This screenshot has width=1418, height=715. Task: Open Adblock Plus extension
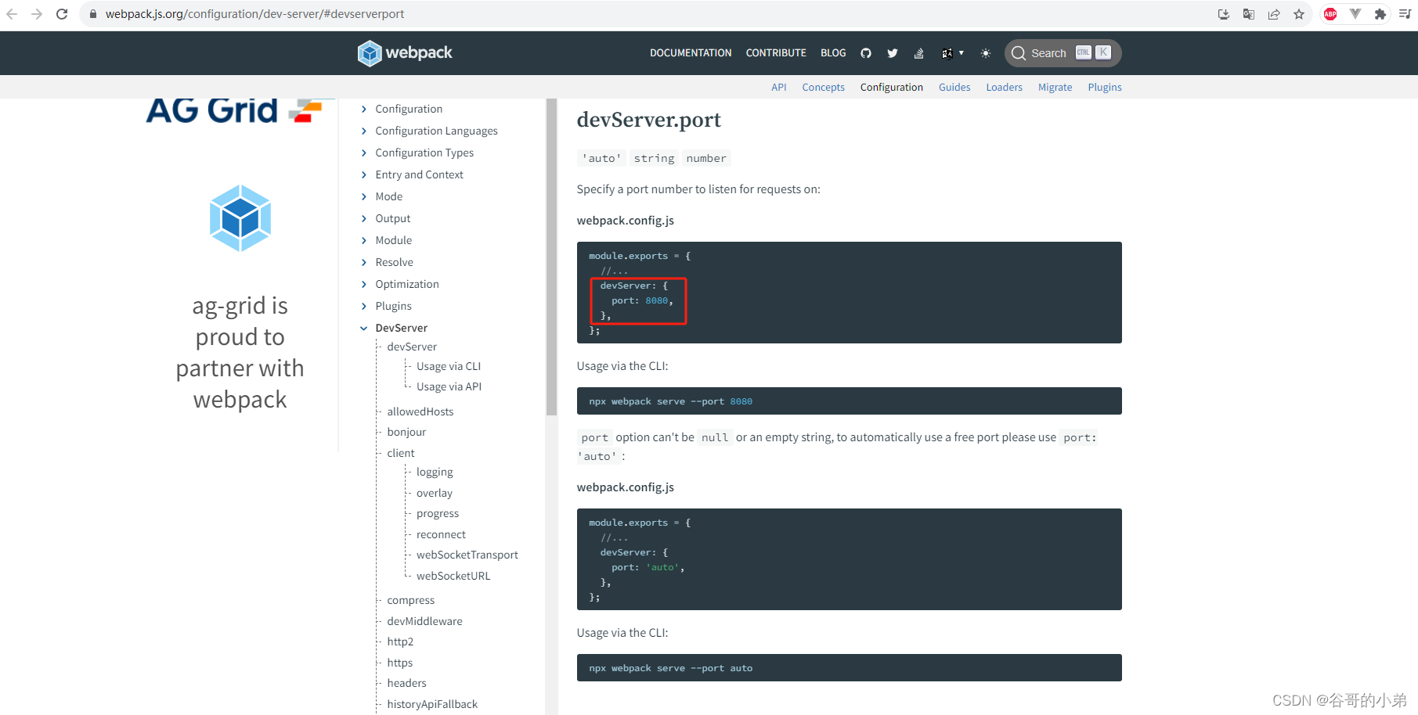click(1330, 14)
